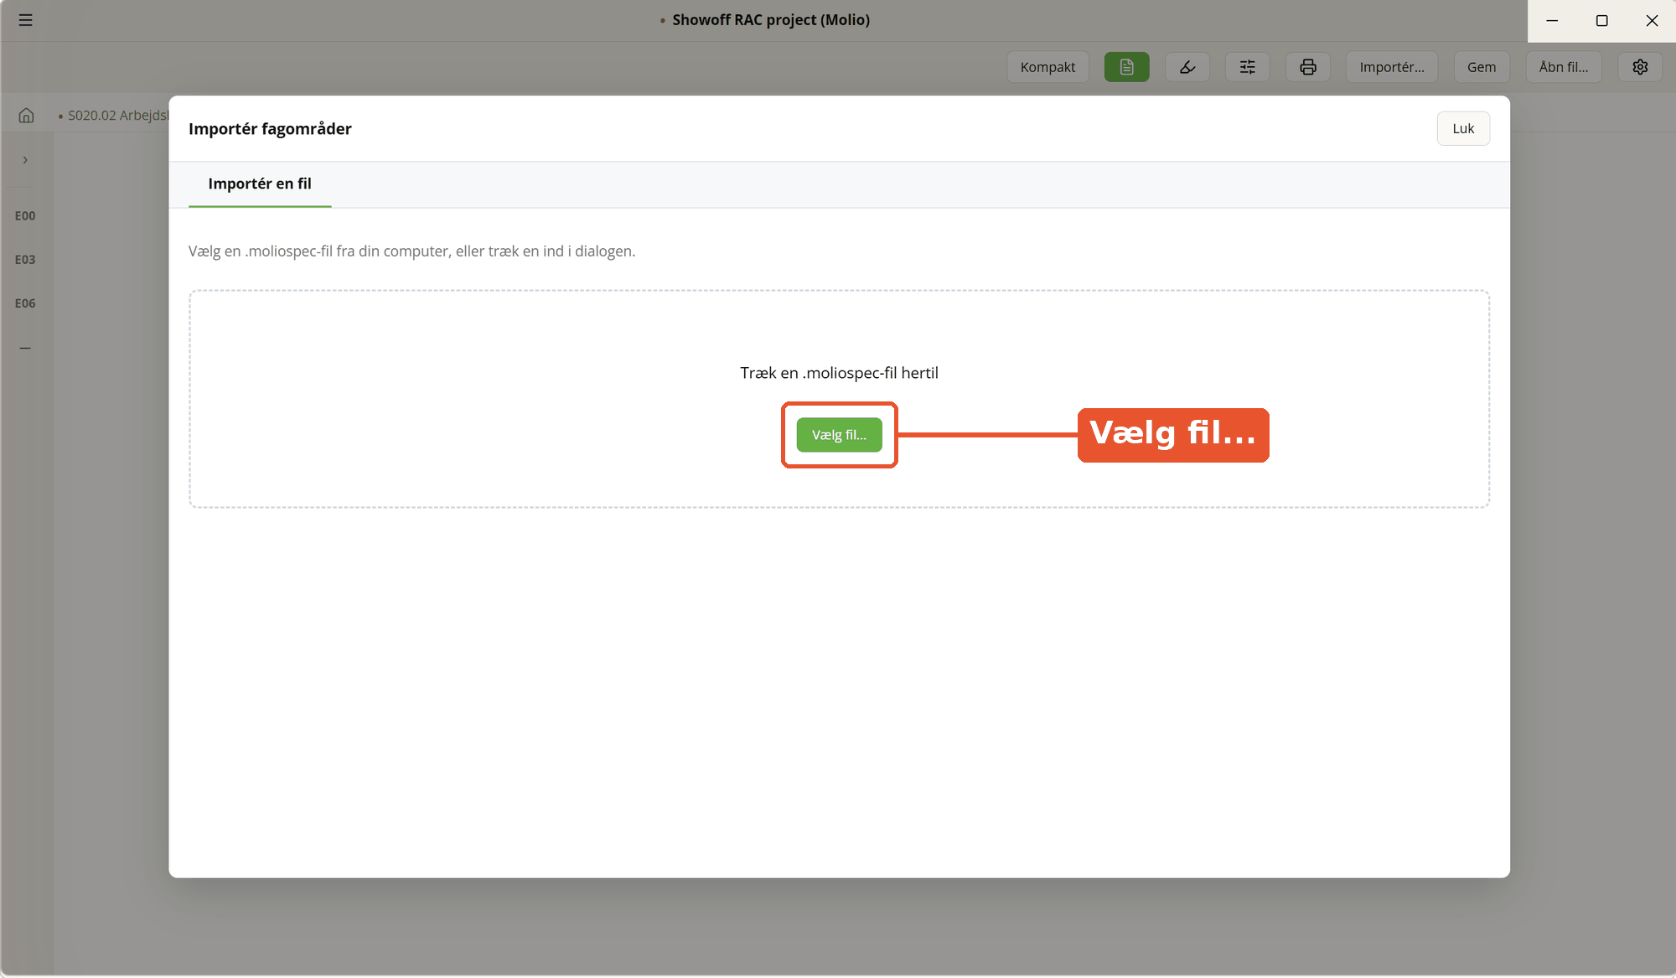Screen dimensions: 1676x978
Task: Click the Kompakt button
Action: [1047, 67]
